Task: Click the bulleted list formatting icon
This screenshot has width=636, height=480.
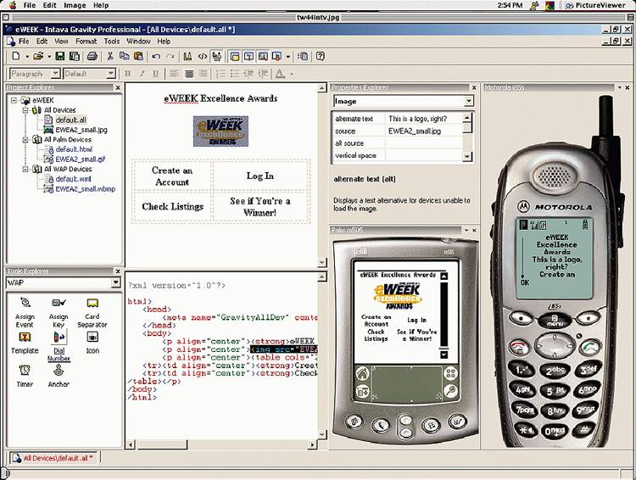Action: click(234, 74)
